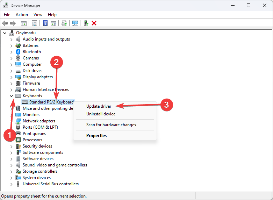
Task: Maximize the Device Manager window
Action: (249, 5)
